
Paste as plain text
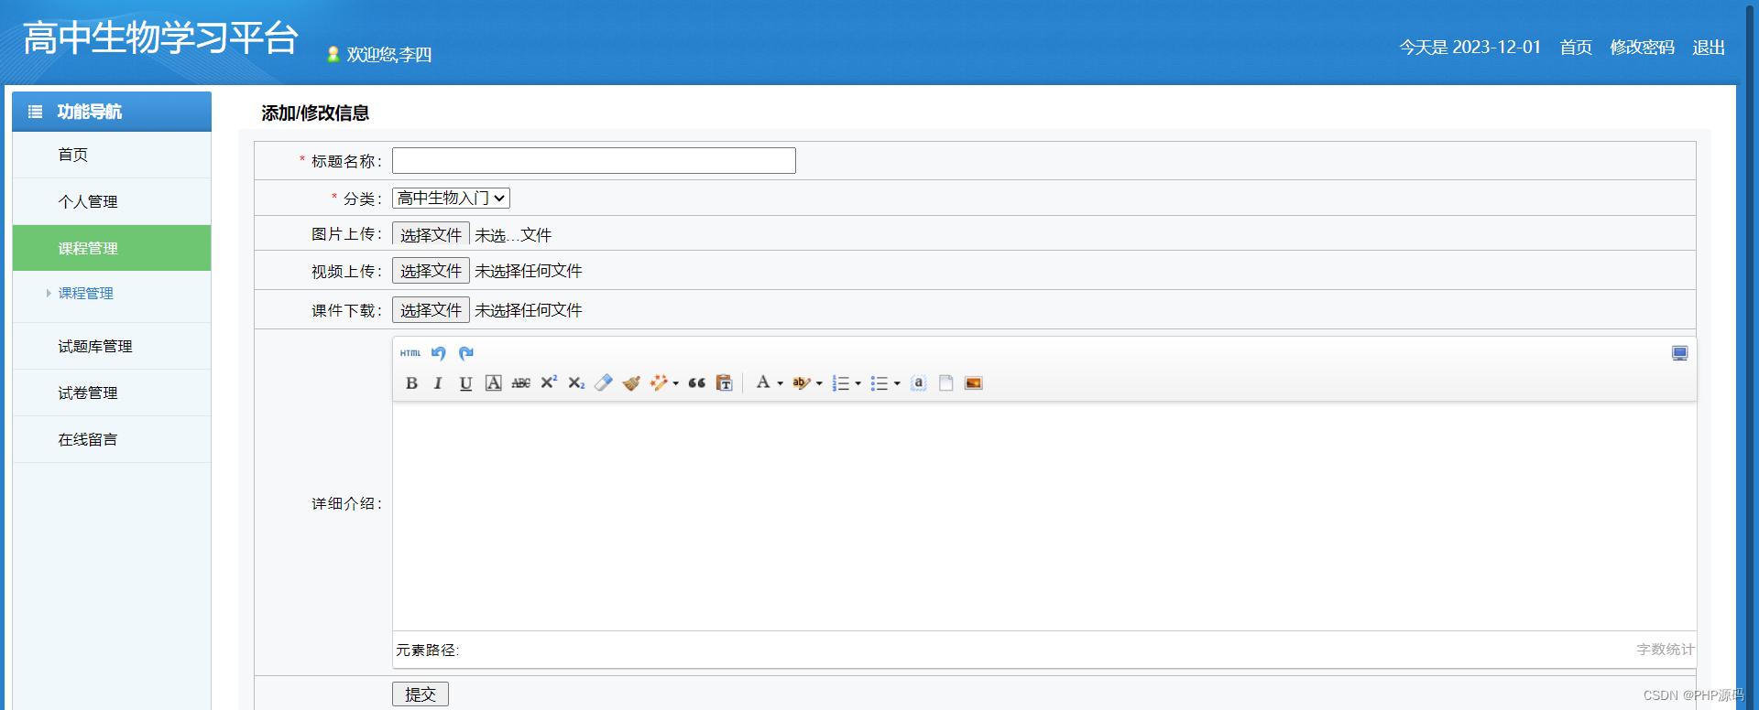724,383
